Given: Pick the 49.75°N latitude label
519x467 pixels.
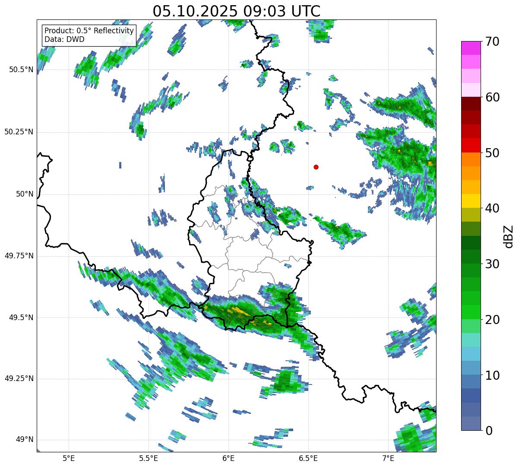Looking at the screenshot, I should point(19,256).
